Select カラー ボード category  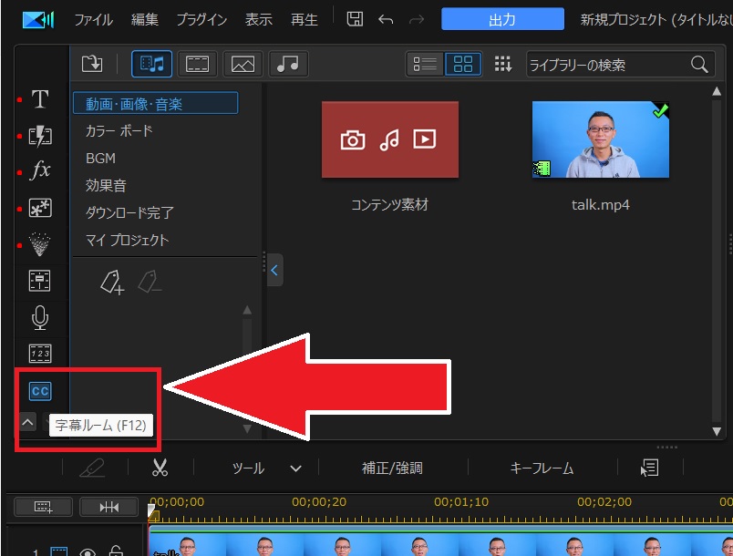pos(119,131)
